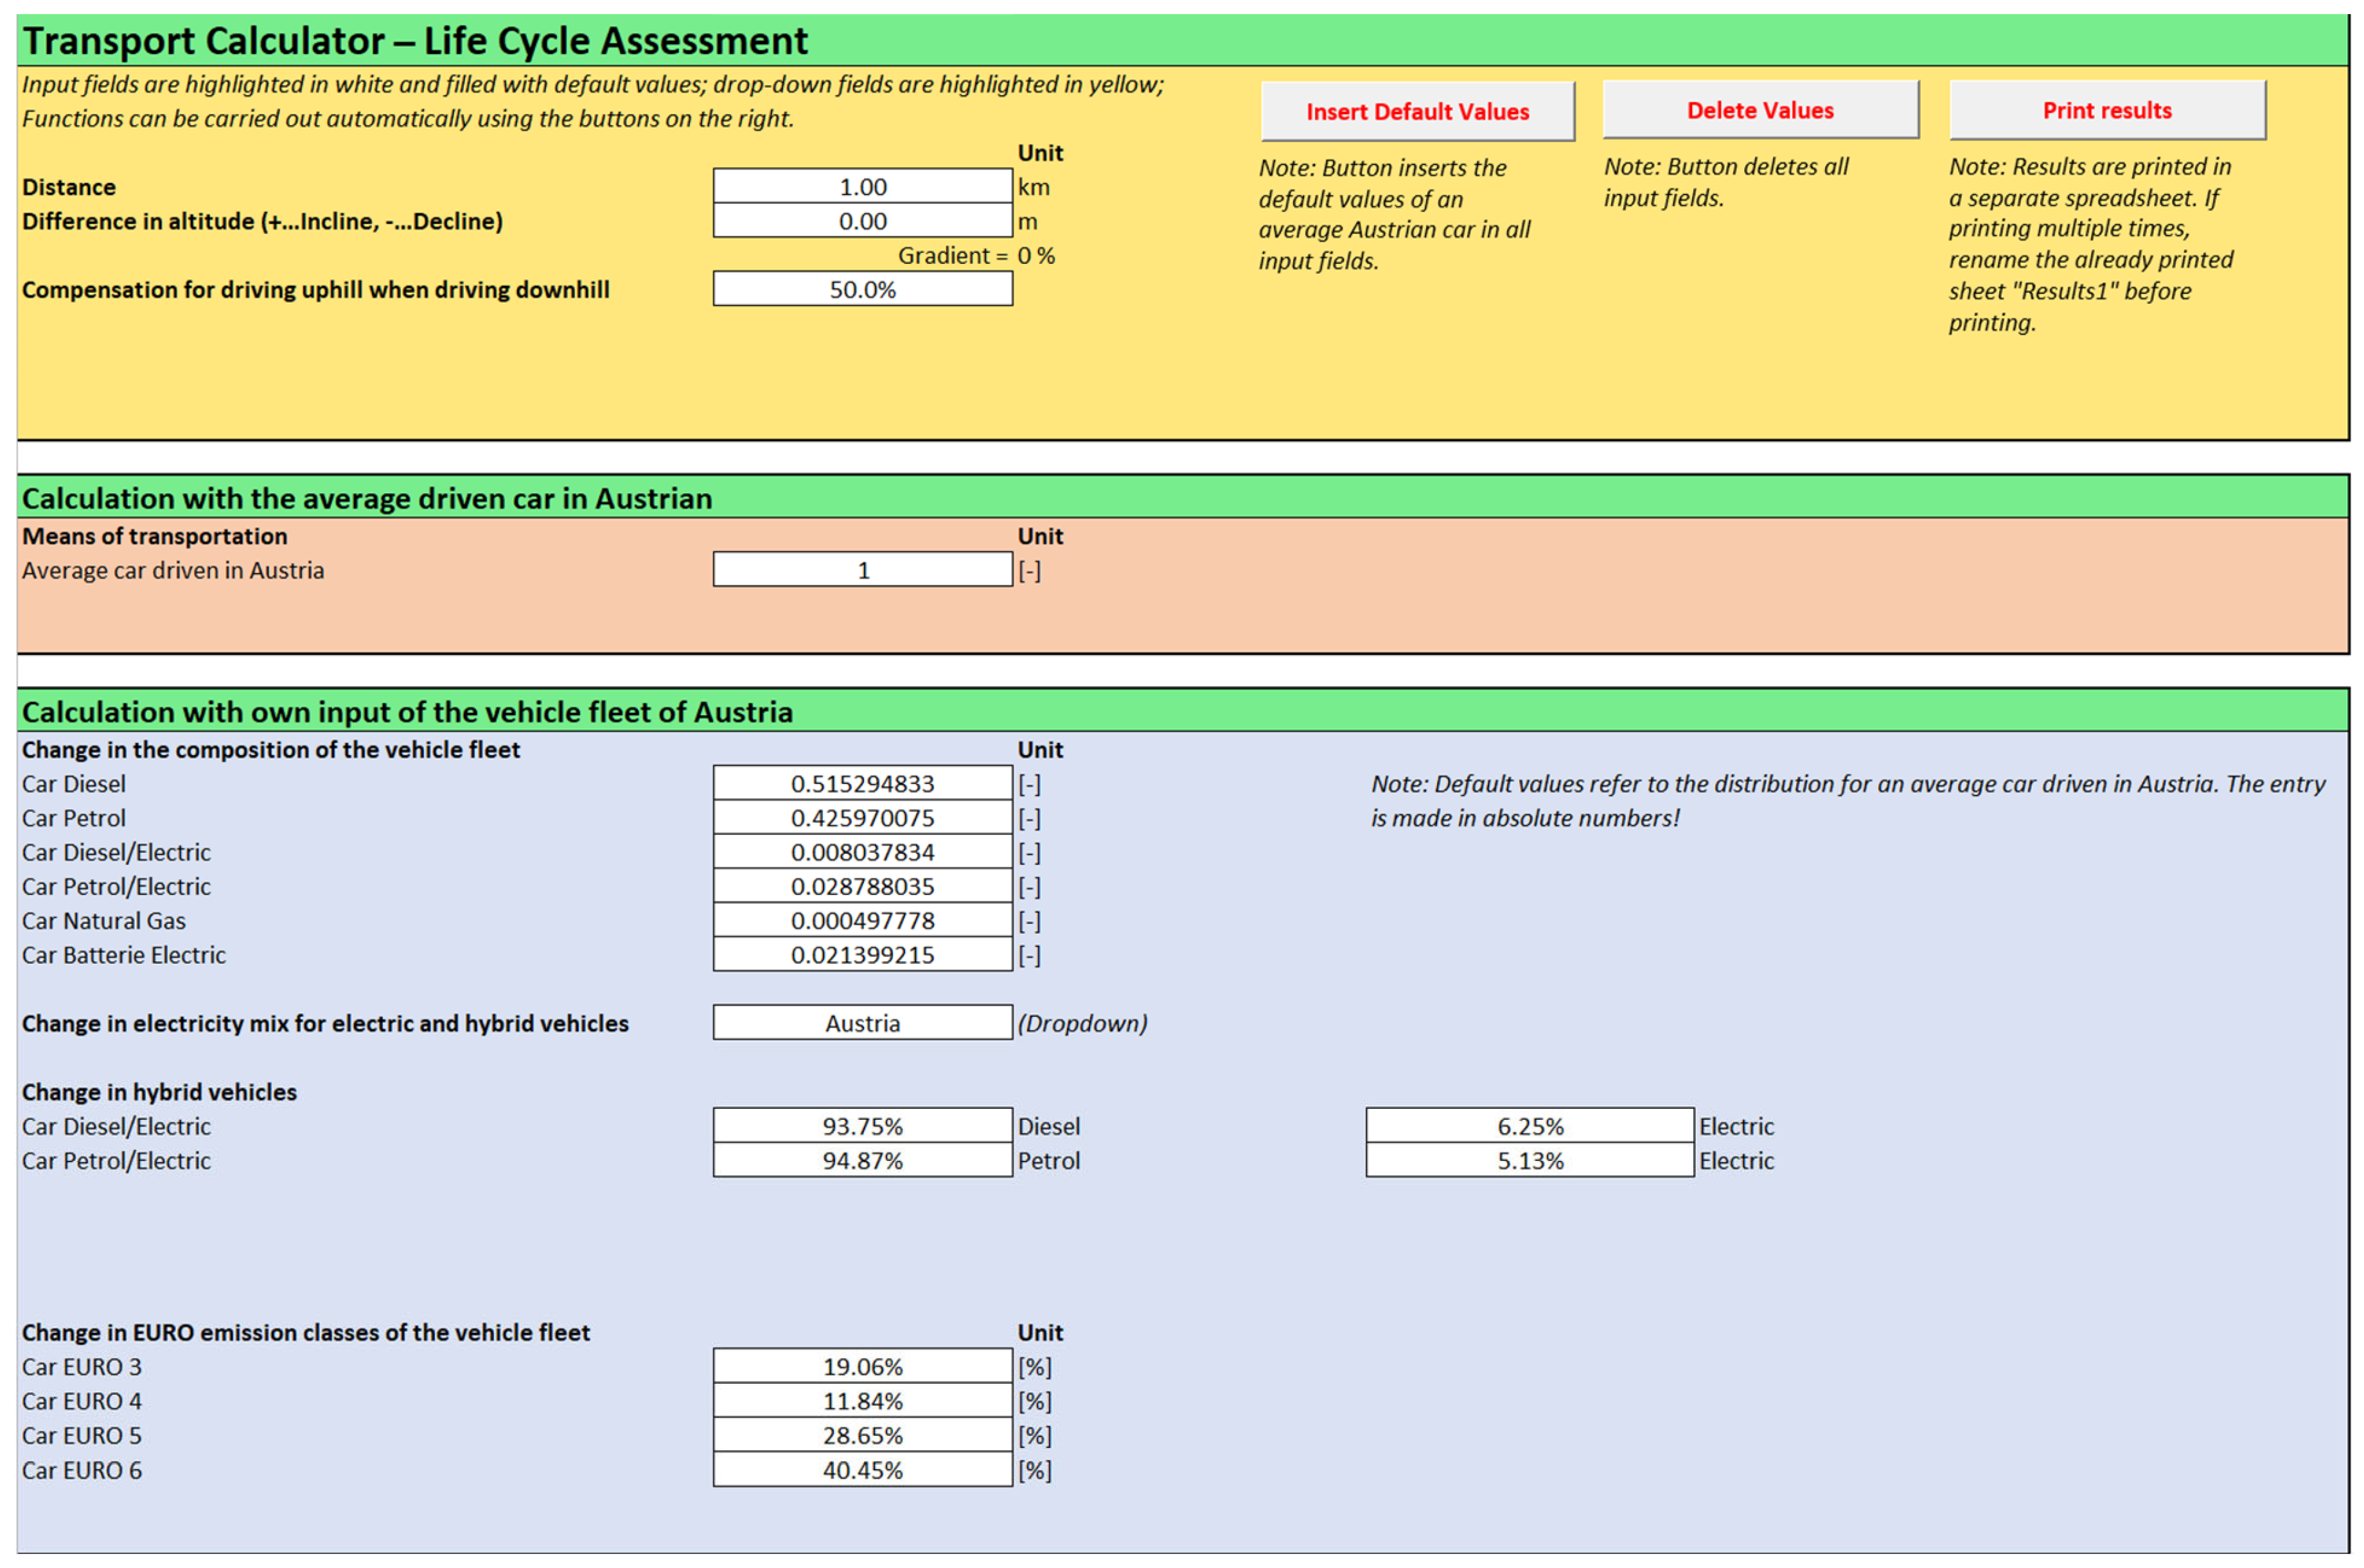Click the Car Batterie Electric input field

click(x=861, y=955)
